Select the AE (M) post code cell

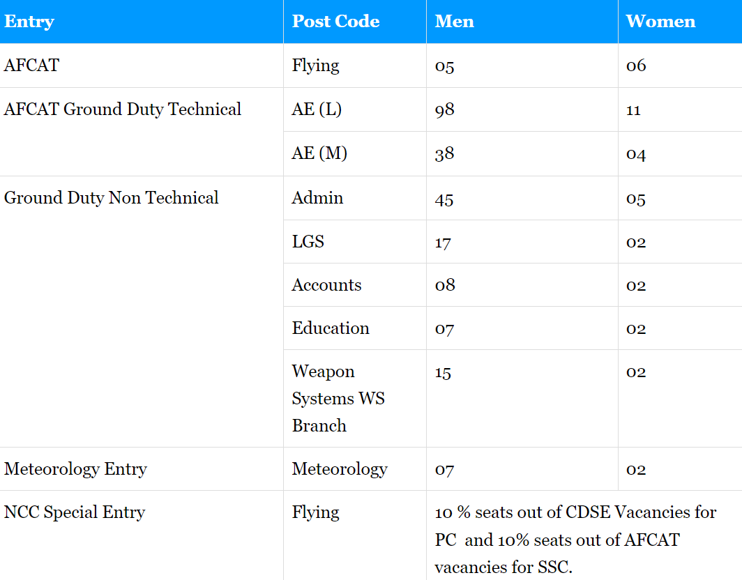319,153
